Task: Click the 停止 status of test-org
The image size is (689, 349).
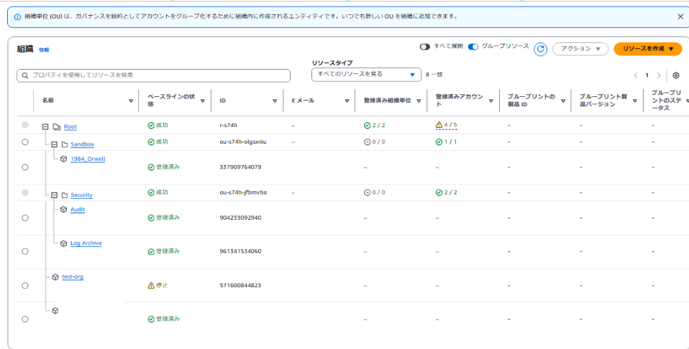Action: tap(162, 285)
